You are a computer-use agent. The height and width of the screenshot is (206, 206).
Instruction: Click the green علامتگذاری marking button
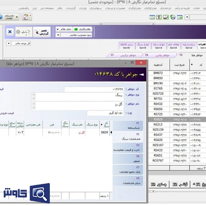(82, 29)
